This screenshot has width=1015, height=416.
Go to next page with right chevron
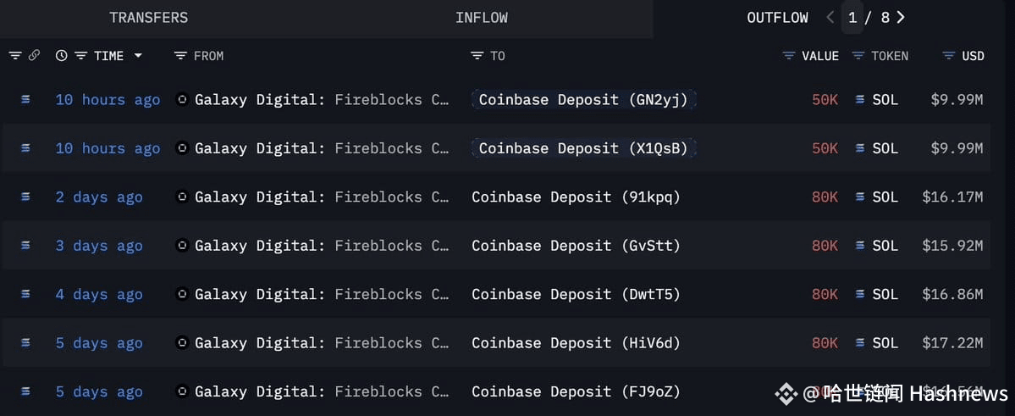coord(901,18)
